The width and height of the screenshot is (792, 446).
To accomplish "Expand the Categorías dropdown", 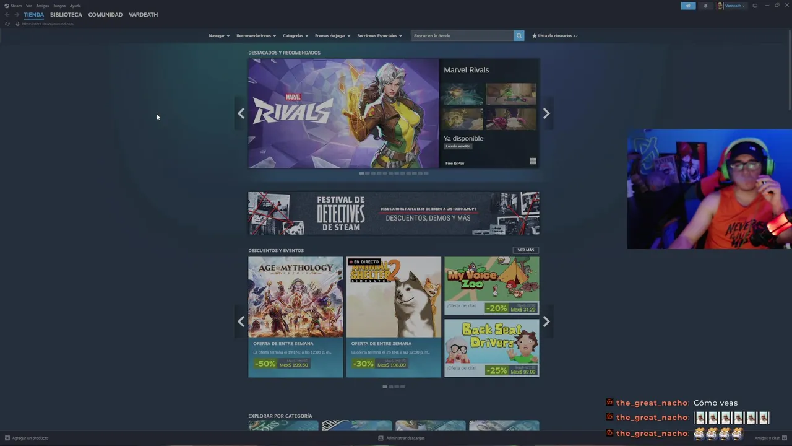I will [x=295, y=35].
